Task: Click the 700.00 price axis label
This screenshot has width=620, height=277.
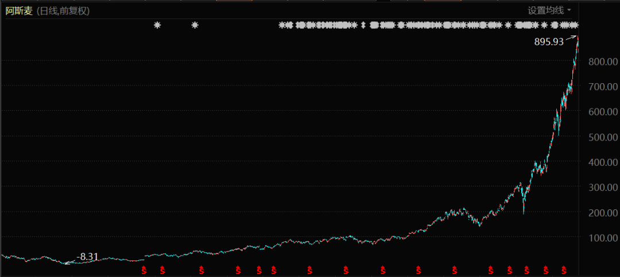Action: click(602, 87)
